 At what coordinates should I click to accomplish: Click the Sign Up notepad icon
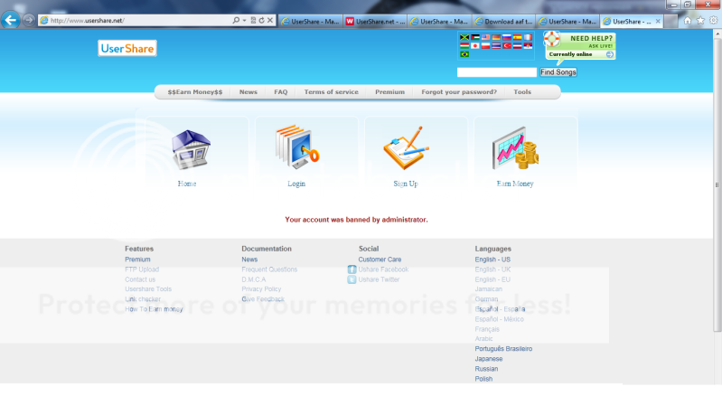click(x=405, y=149)
